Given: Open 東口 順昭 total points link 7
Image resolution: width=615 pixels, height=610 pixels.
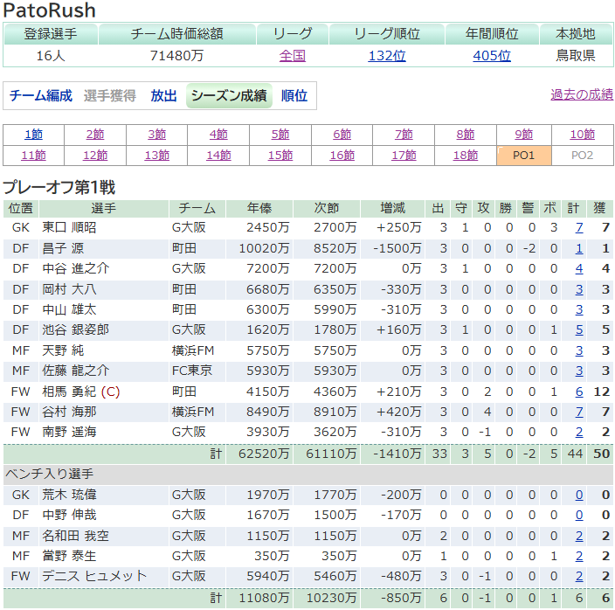Looking at the screenshot, I should [579, 227].
